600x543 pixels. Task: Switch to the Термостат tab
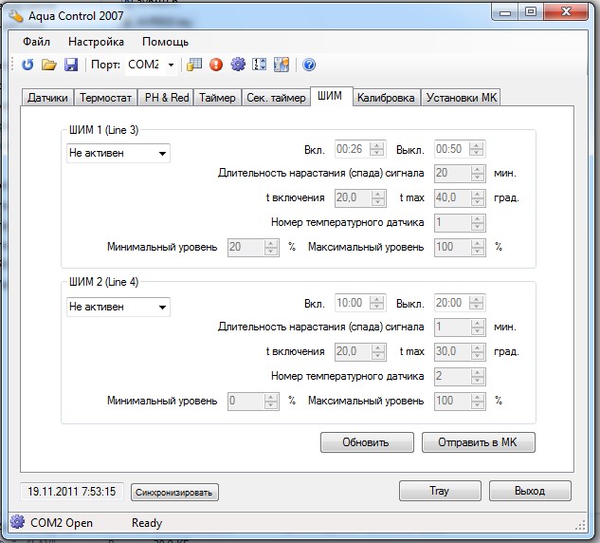pos(105,98)
